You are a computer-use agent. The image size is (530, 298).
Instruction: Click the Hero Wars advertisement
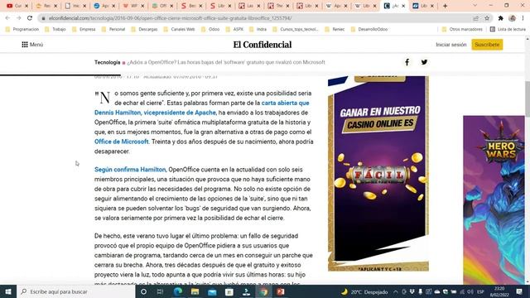(x=494, y=200)
